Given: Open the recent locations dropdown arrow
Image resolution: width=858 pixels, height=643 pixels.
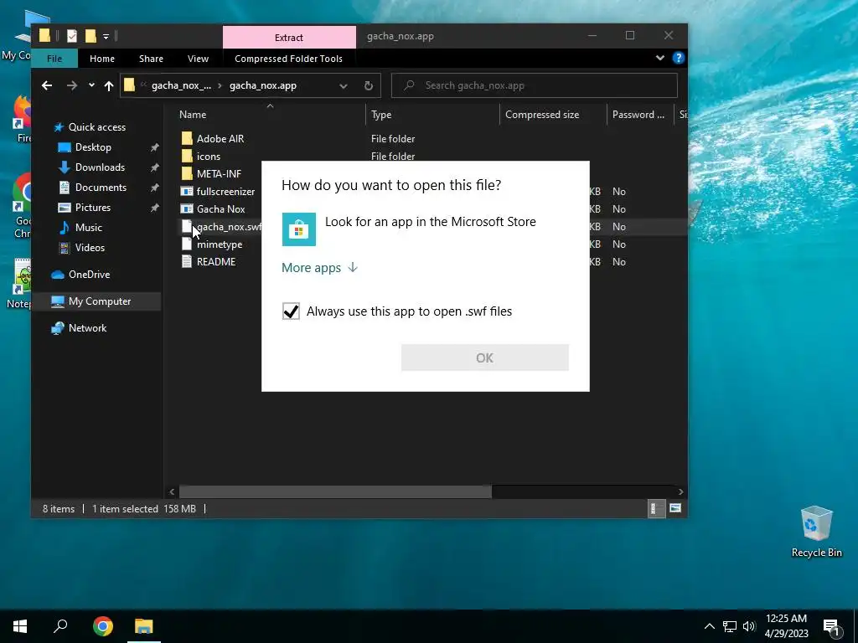Looking at the screenshot, I should (x=91, y=85).
